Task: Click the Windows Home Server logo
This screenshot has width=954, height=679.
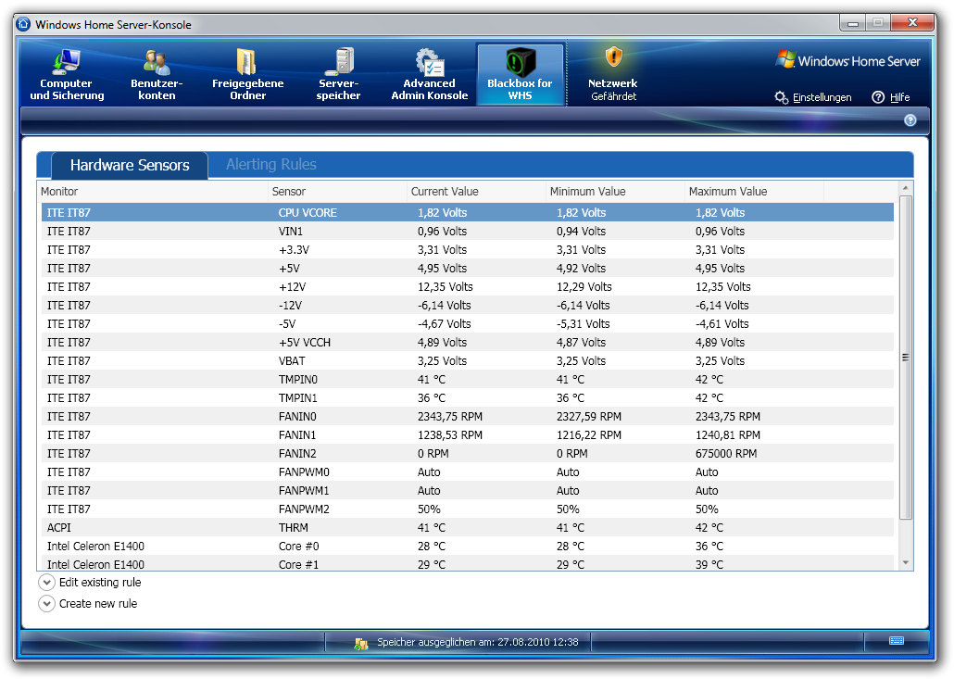Action: (x=848, y=60)
